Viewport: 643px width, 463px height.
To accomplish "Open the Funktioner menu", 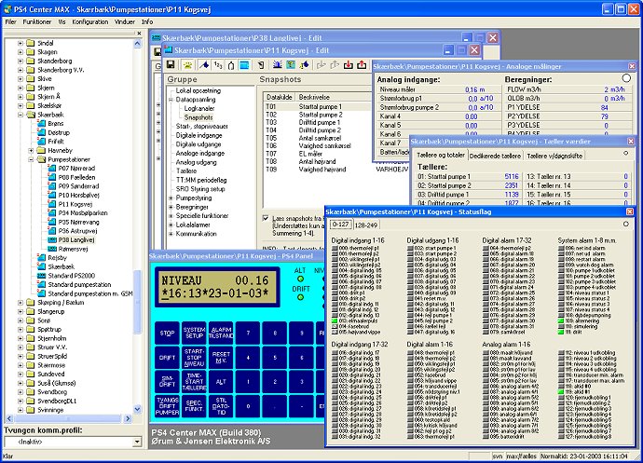I will pos(37,21).
